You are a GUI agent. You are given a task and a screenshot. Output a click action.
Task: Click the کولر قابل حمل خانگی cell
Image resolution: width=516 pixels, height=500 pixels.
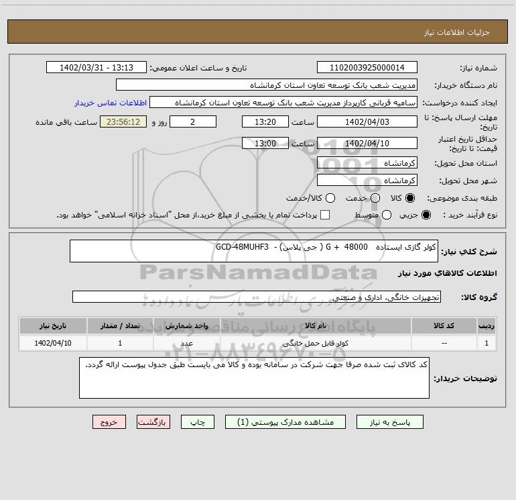[x=316, y=343]
